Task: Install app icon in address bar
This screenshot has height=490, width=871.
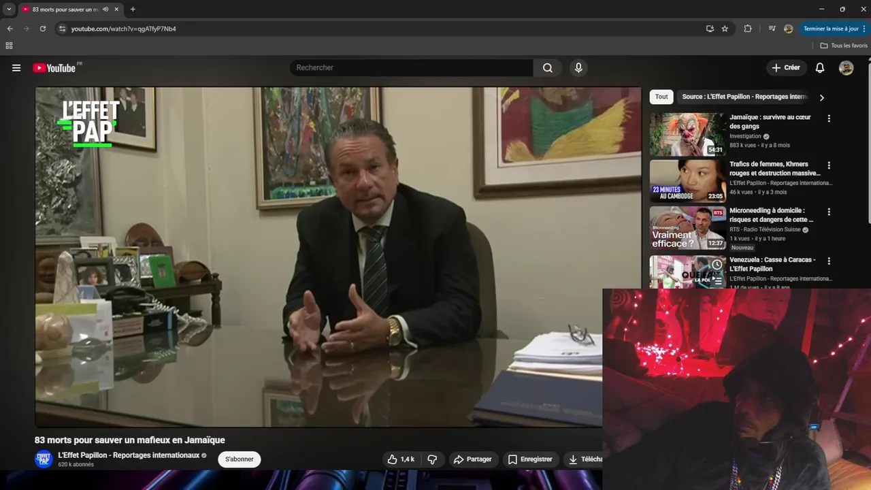Action: point(710,29)
